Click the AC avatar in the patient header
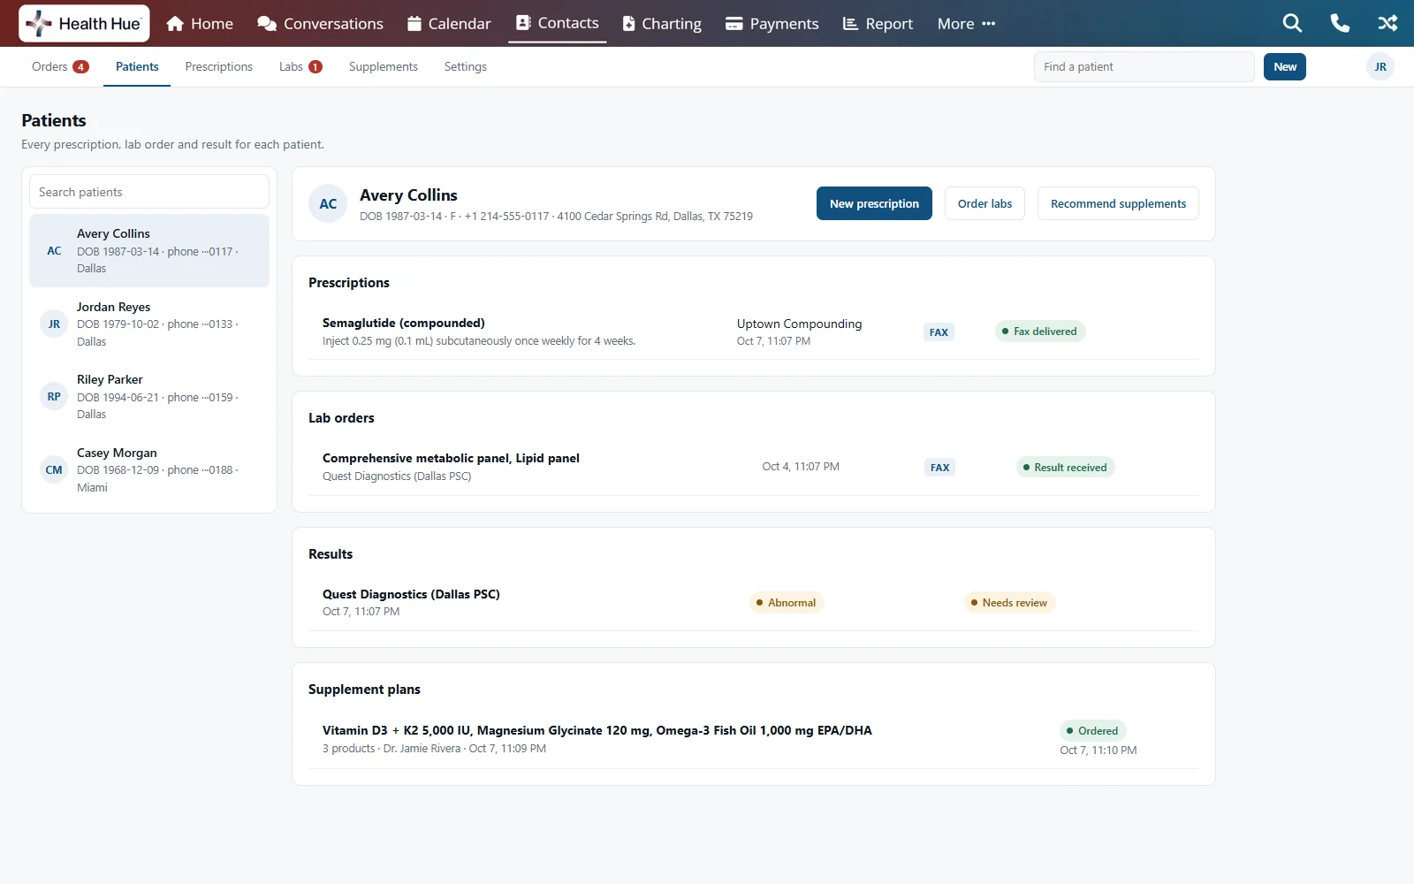1414x884 pixels. click(328, 204)
